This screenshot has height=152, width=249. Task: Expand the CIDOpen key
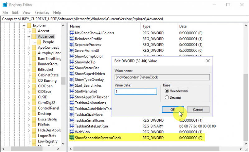click(x=29, y=86)
